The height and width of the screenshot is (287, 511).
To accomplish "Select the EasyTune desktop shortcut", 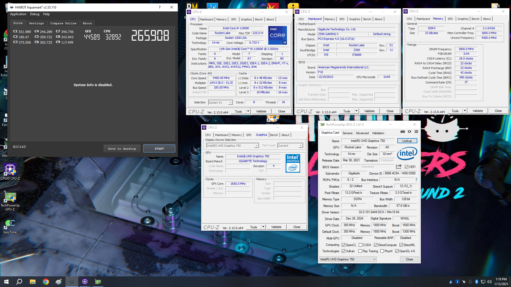I will click(x=10, y=227).
